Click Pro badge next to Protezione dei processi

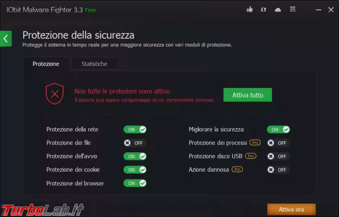tap(255, 143)
